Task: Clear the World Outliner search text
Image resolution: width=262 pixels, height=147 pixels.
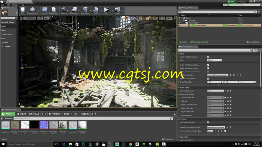Action: tap(255, 12)
